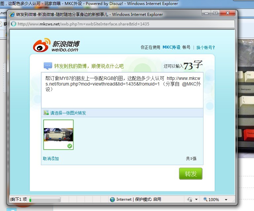This screenshot has width=254, height=211.
Task: Open the dropdown arrow beside security icon
Action: (196, 199)
